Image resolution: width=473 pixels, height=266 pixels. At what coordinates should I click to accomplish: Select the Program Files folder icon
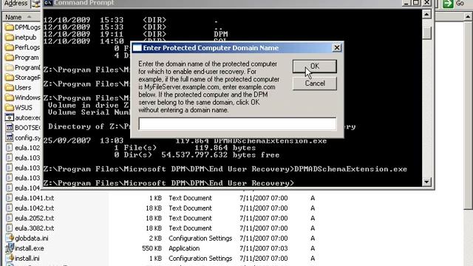click(10, 58)
